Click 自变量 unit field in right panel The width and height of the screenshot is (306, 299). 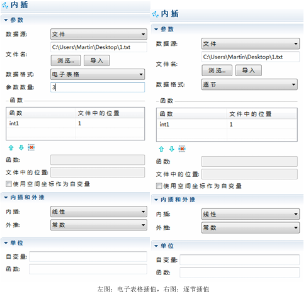click(240, 260)
